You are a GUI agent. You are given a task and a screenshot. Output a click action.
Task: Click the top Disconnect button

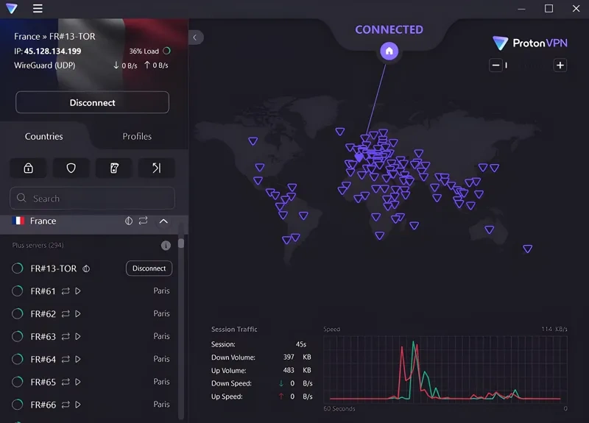coord(93,102)
